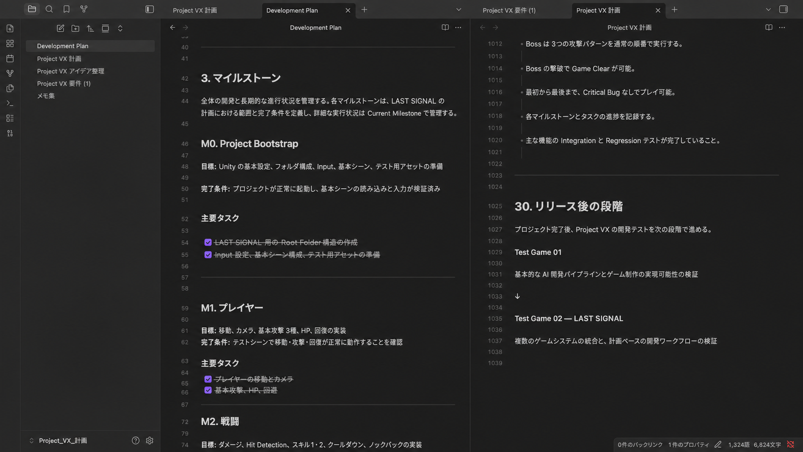
Task: Open the search magnifier icon
Action: 49,9
